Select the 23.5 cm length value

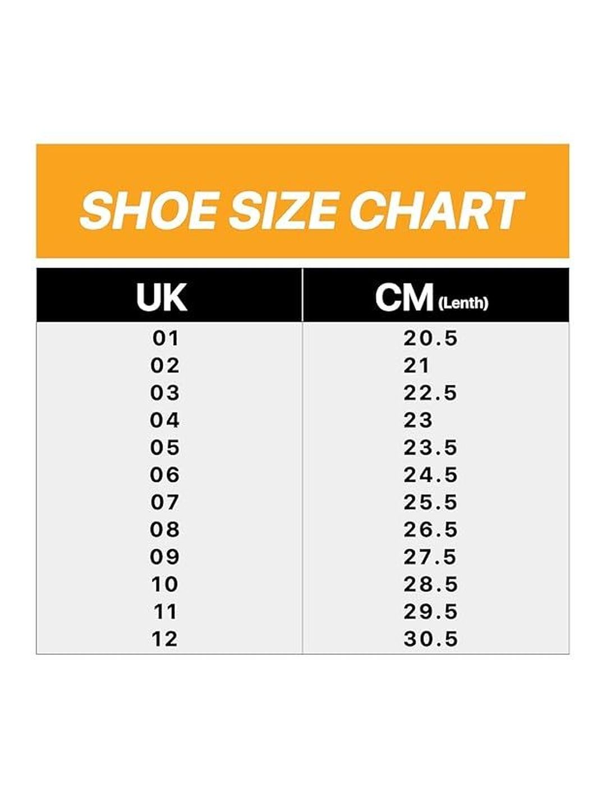(431, 448)
